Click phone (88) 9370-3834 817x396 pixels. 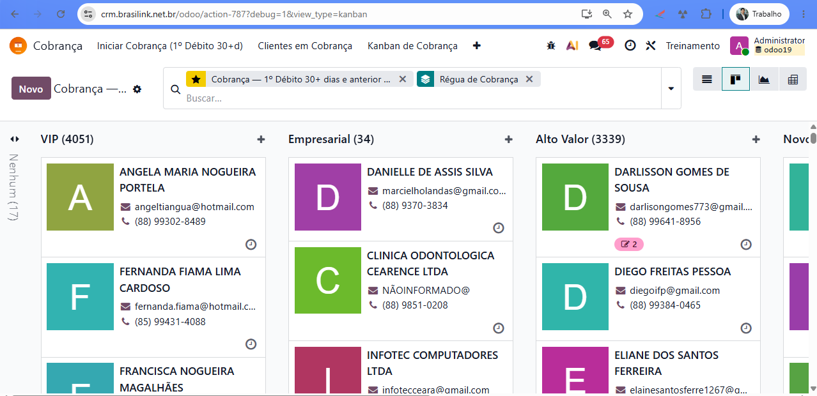pos(415,206)
